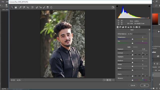Click the Photoshop color picker field

pos(155,19)
